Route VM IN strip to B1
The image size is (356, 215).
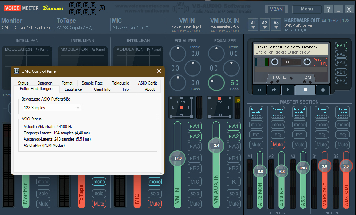tap(195, 158)
